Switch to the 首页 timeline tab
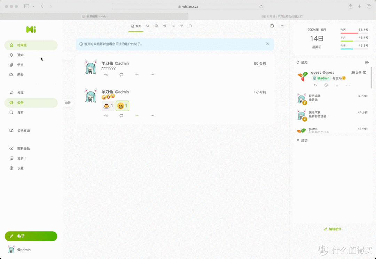 (x=136, y=26)
